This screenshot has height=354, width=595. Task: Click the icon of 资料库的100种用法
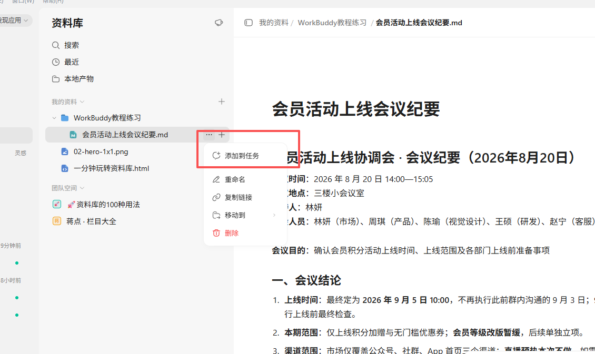point(56,204)
